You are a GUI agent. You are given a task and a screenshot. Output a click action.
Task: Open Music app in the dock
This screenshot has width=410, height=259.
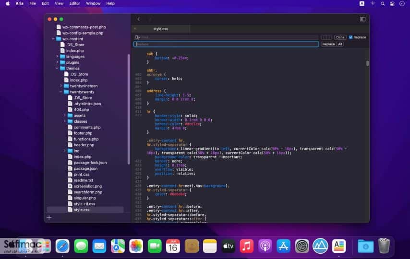point(247,246)
